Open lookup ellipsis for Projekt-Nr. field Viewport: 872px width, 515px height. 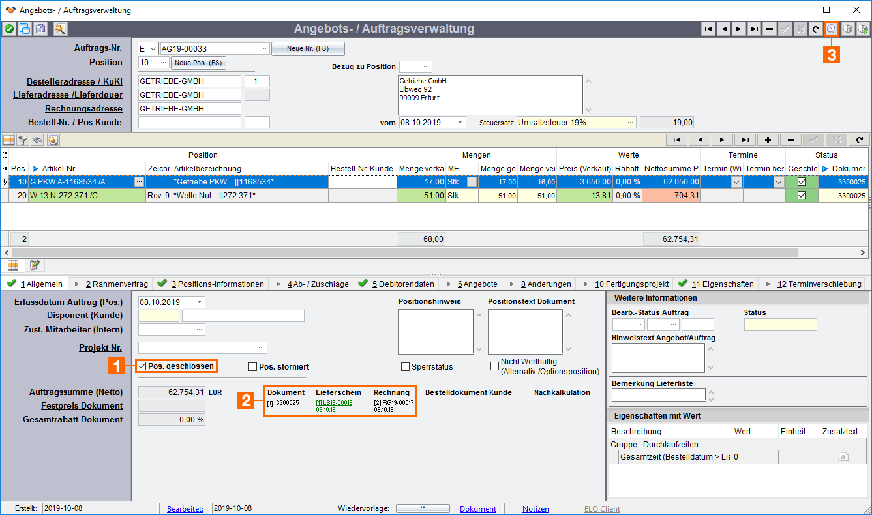click(262, 348)
